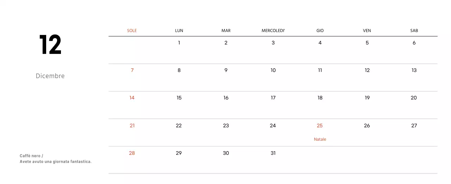This screenshot has height=184, width=451.
Task: Click the MERCOLEDI' column header
Action: (273, 31)
